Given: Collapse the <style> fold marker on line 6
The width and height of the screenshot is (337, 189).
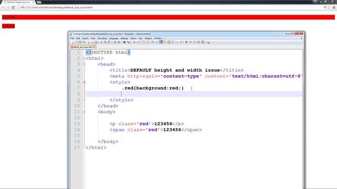Looking at the screenshot, I should coord(84,82).
